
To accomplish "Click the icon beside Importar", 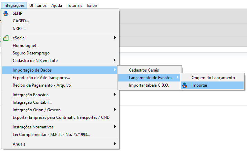I will 185,85.
